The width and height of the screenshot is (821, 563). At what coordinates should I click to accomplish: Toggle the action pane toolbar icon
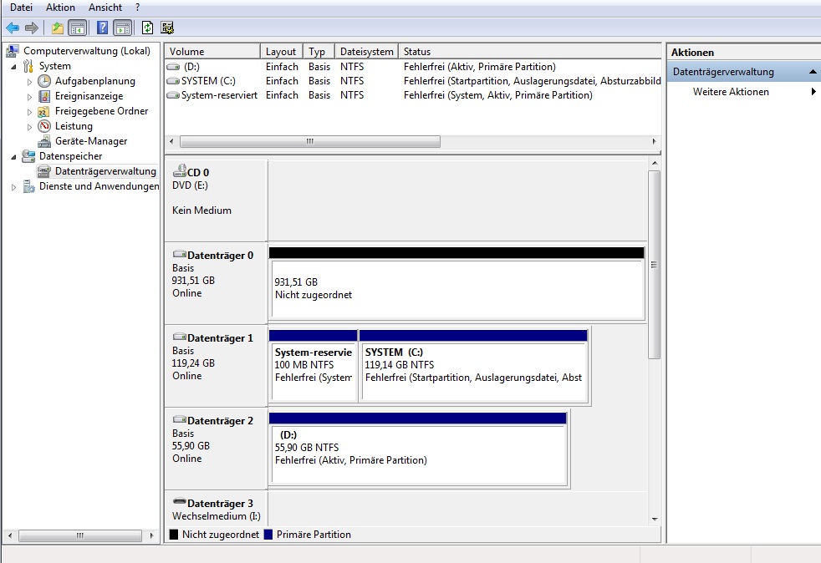tap(123, 28)
